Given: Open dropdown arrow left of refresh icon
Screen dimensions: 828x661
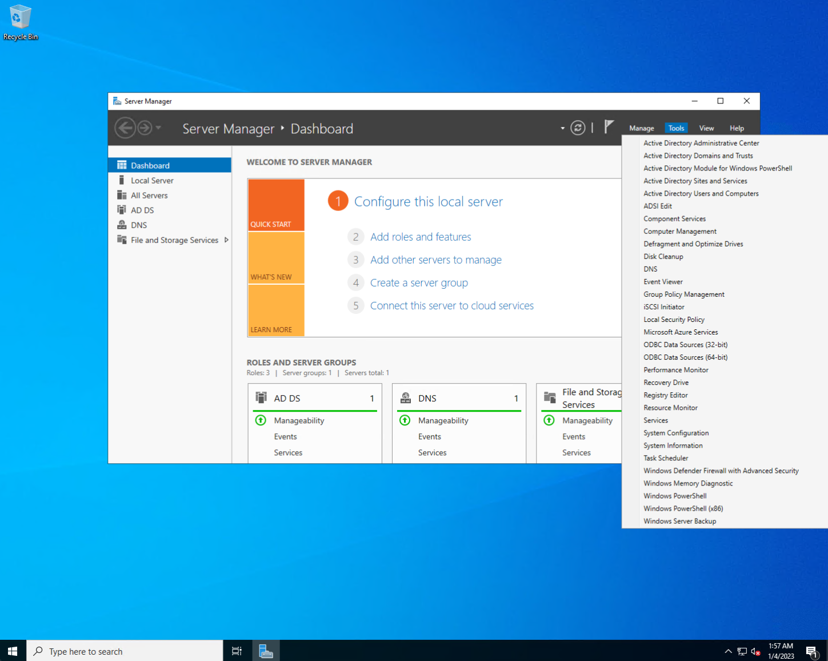Looking at the screenshot, I should (563, 128).
